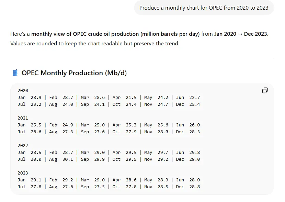The image size is (285, 202).
Task: Click the Jul 2022 value 30.0
Action: [x=36, y=159]
